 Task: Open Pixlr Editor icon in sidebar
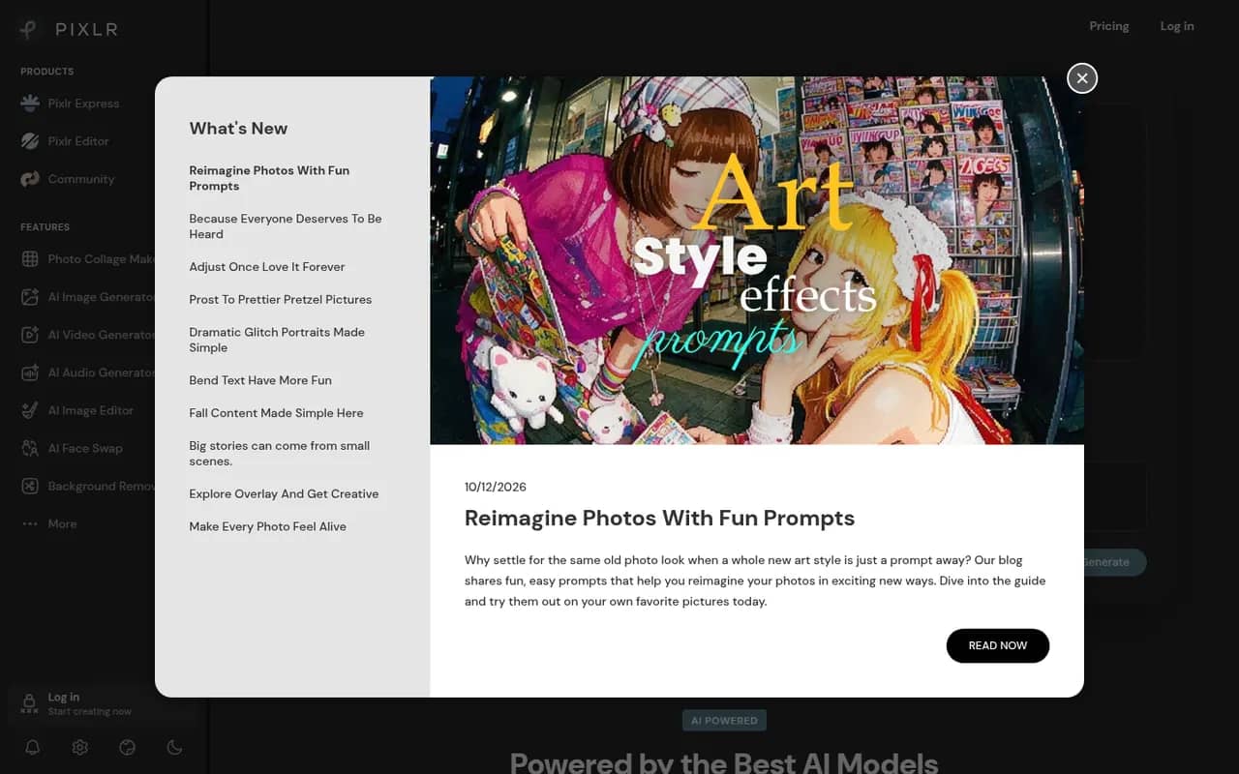point(30,141)
